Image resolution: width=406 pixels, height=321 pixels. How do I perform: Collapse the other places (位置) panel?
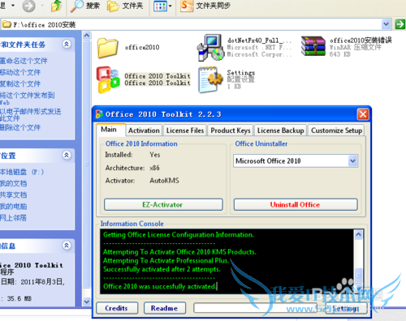point(67,155)
